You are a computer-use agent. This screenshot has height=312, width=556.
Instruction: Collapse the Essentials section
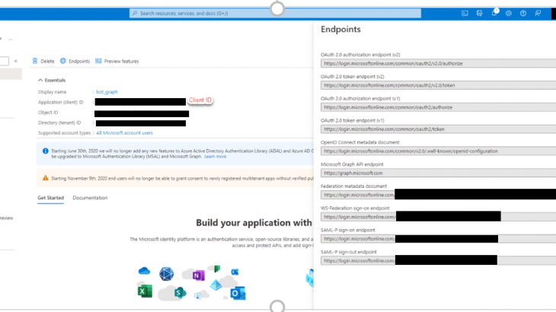[x=40, y=80]
